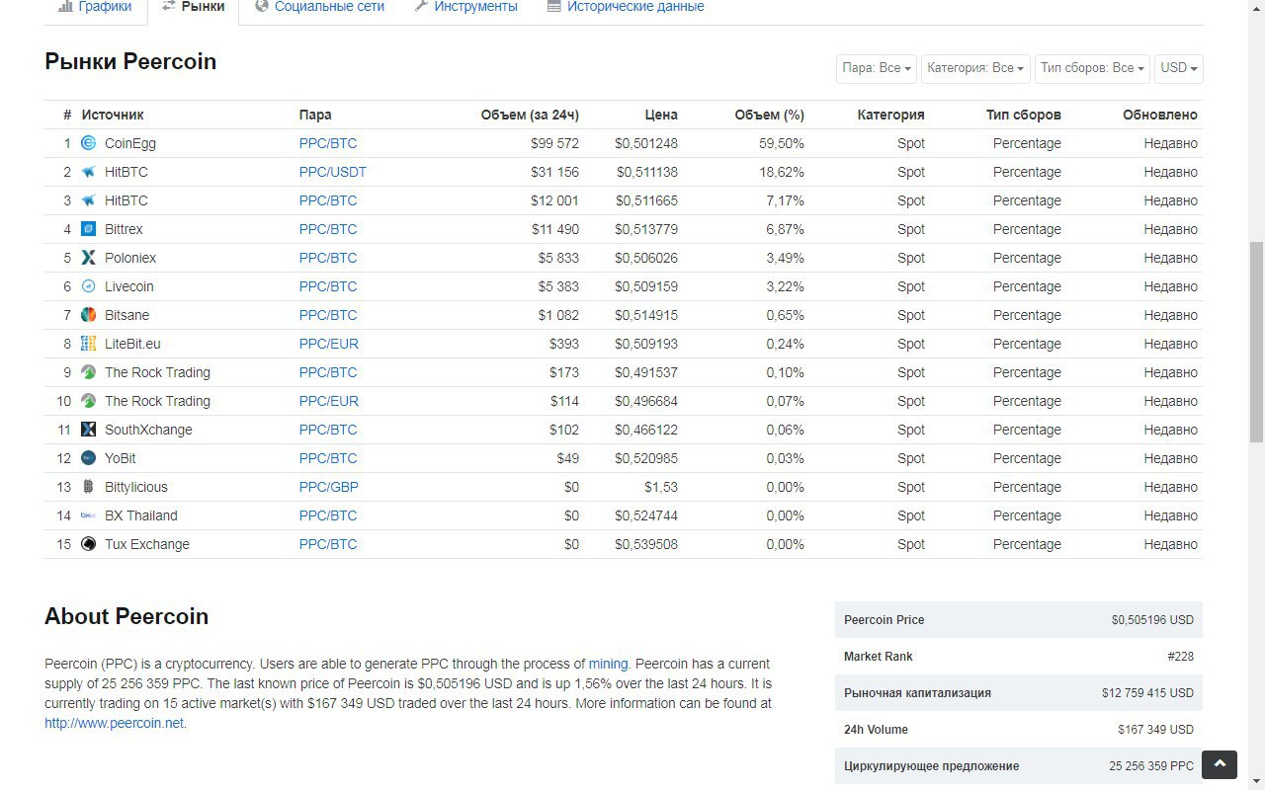Open the Bittrex source name
This screenshot has height=790, width=1265.
124,229
